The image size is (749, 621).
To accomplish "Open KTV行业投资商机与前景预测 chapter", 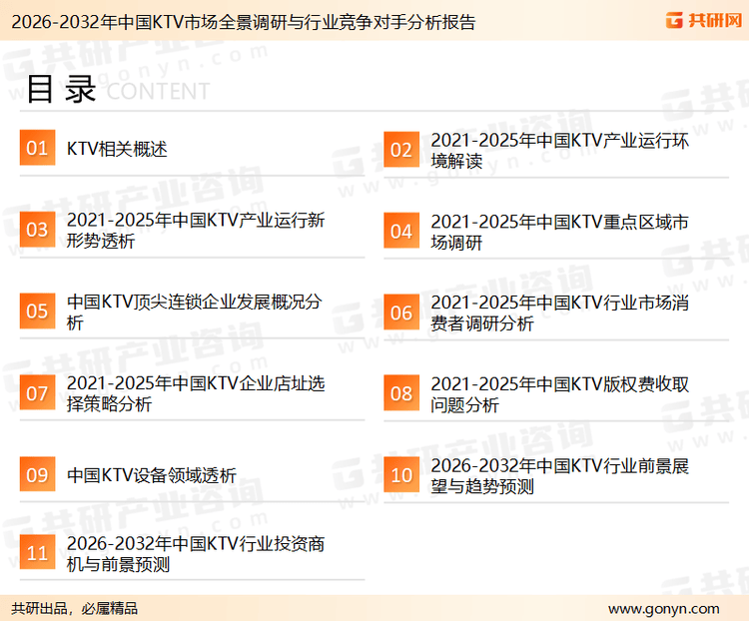I will (x=196, y=555).
